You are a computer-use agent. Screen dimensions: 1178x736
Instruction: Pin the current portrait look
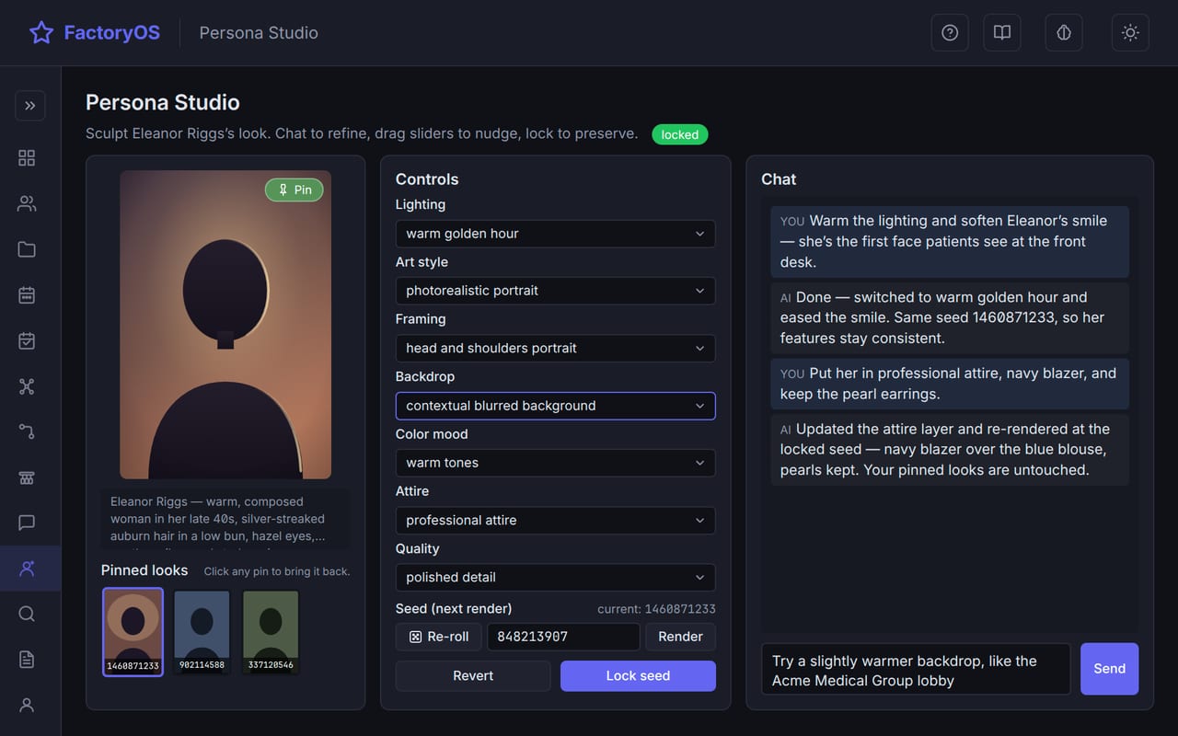click(294, 190)
